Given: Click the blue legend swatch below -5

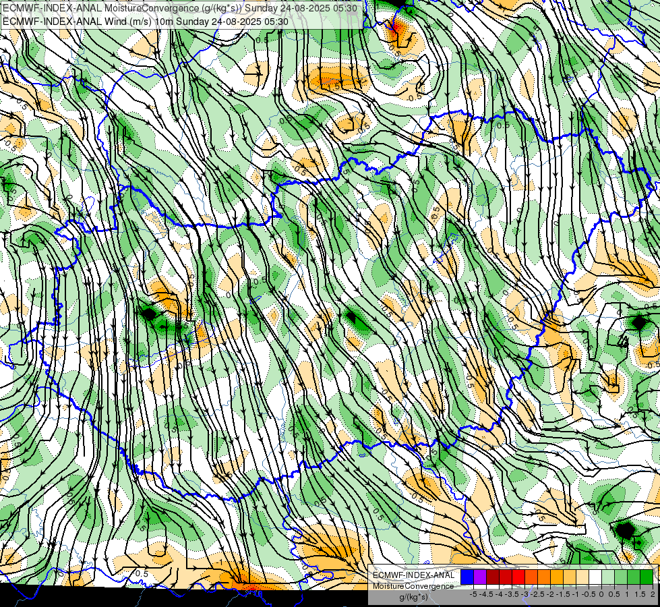Looking at the screenshot, I should click(x=467, y=577).
